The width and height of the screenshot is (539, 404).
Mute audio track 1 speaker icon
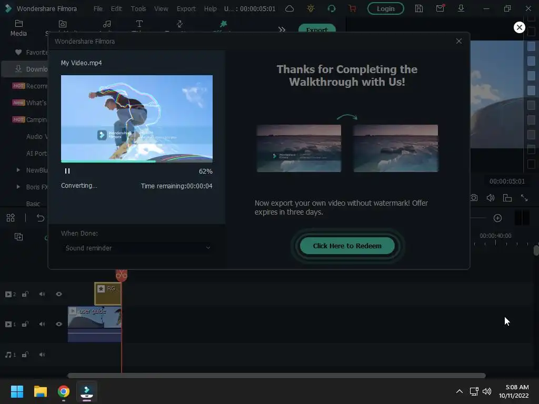point(42,355)
